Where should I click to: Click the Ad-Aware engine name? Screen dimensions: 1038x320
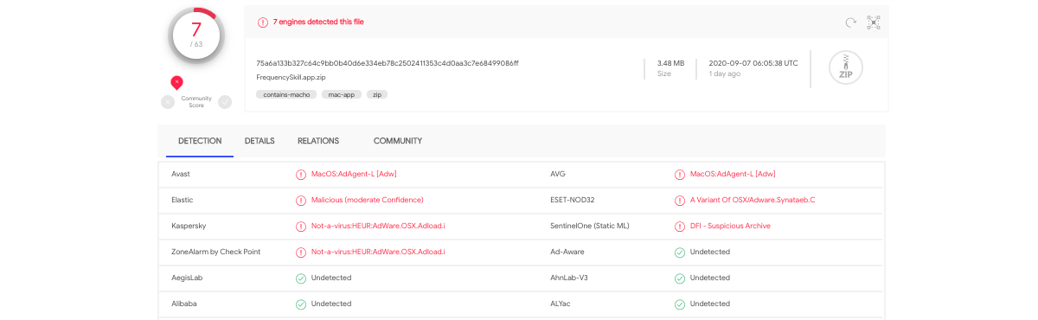coord(567,252)
